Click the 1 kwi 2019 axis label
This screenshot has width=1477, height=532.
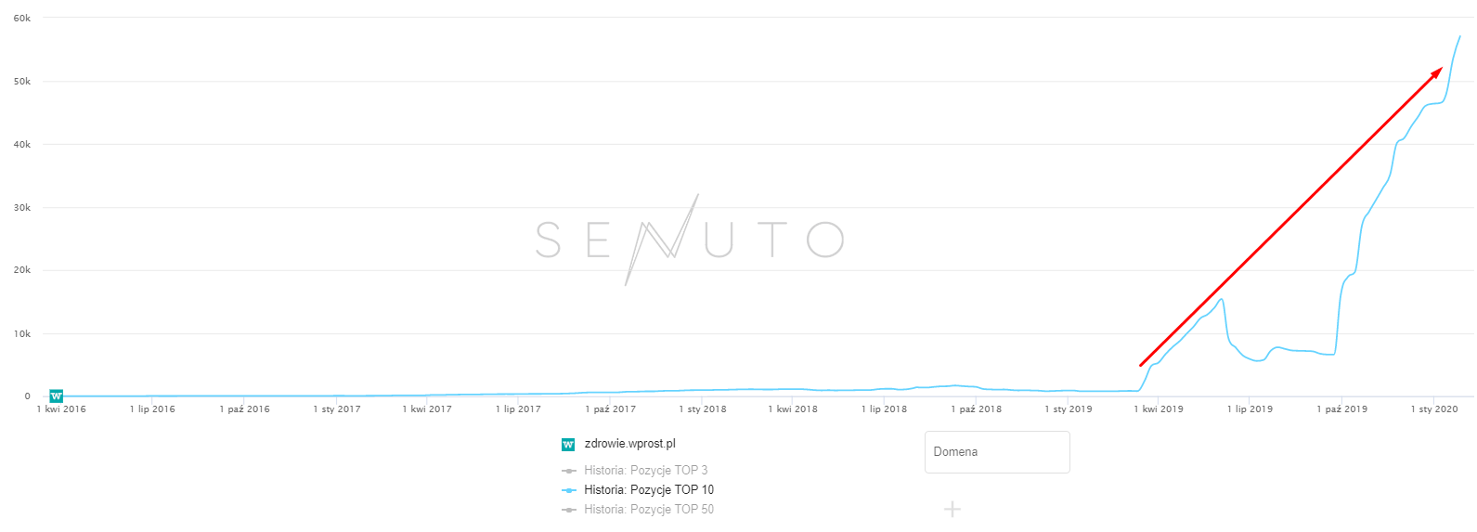pyautogui.click(x=1159, y=409)
